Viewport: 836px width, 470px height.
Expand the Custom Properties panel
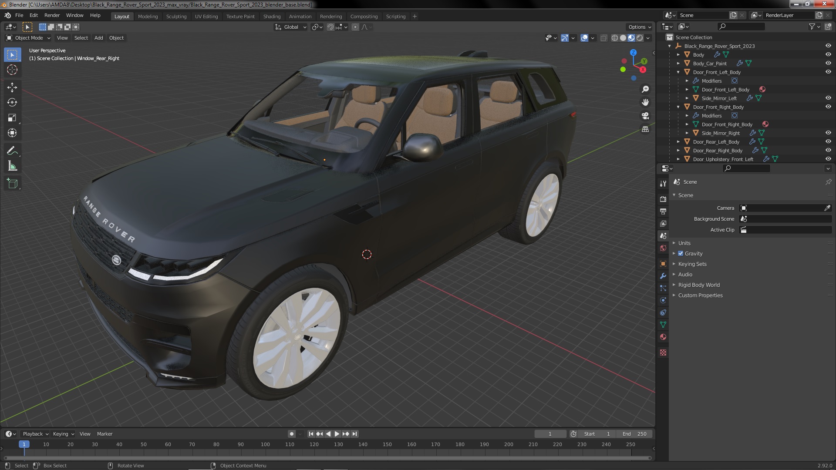(x=700, y=295)
